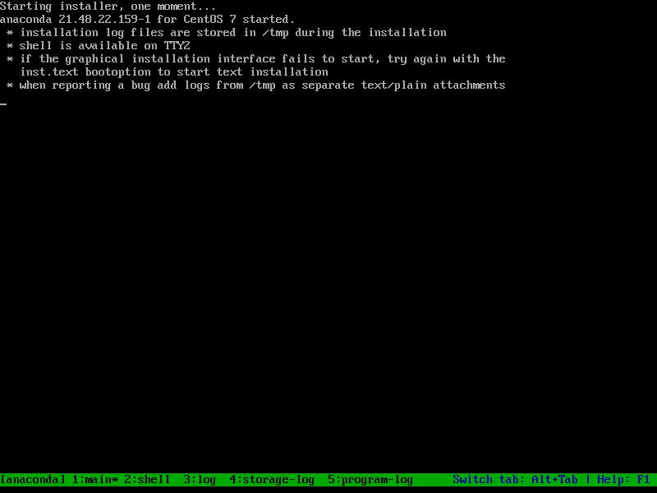Switch to the 4:storage-log tab
This screenshot has height=493, width=657.
coord(272,479)
